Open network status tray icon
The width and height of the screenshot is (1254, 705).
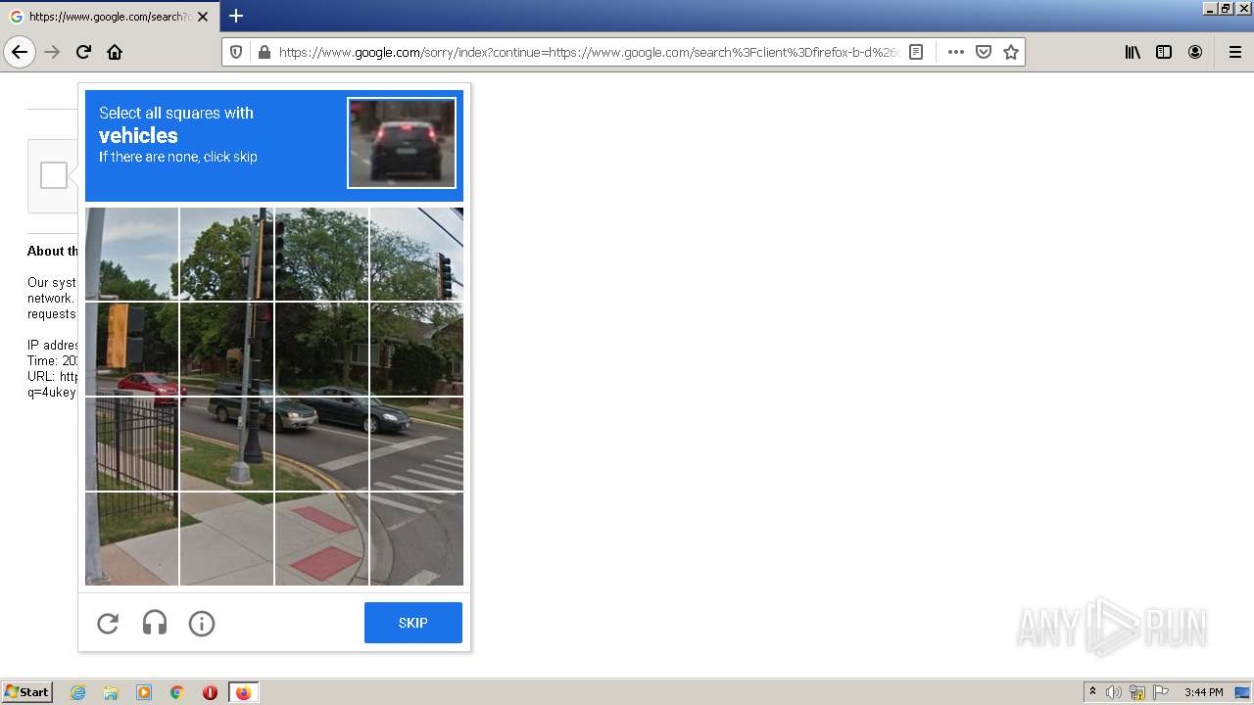click(x=1137, y=692)
